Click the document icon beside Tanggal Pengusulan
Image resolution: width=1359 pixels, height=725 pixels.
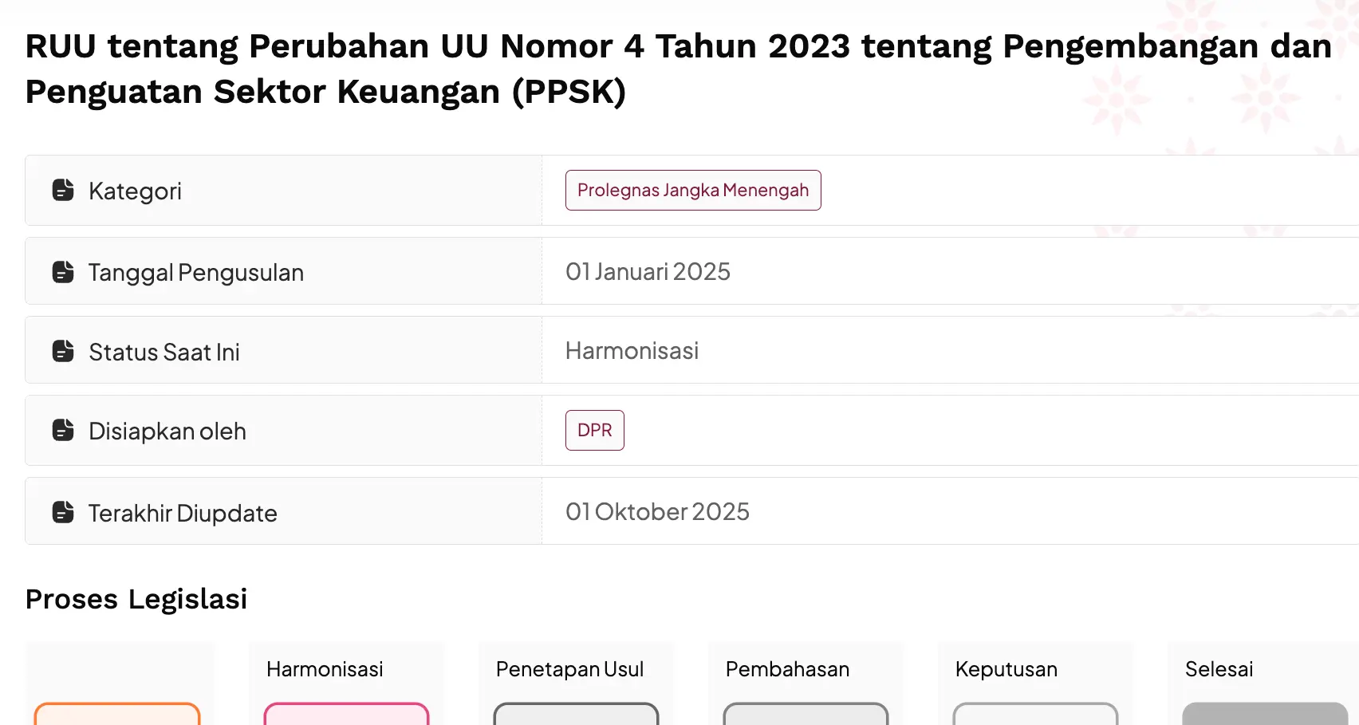(x=62, y=271)
